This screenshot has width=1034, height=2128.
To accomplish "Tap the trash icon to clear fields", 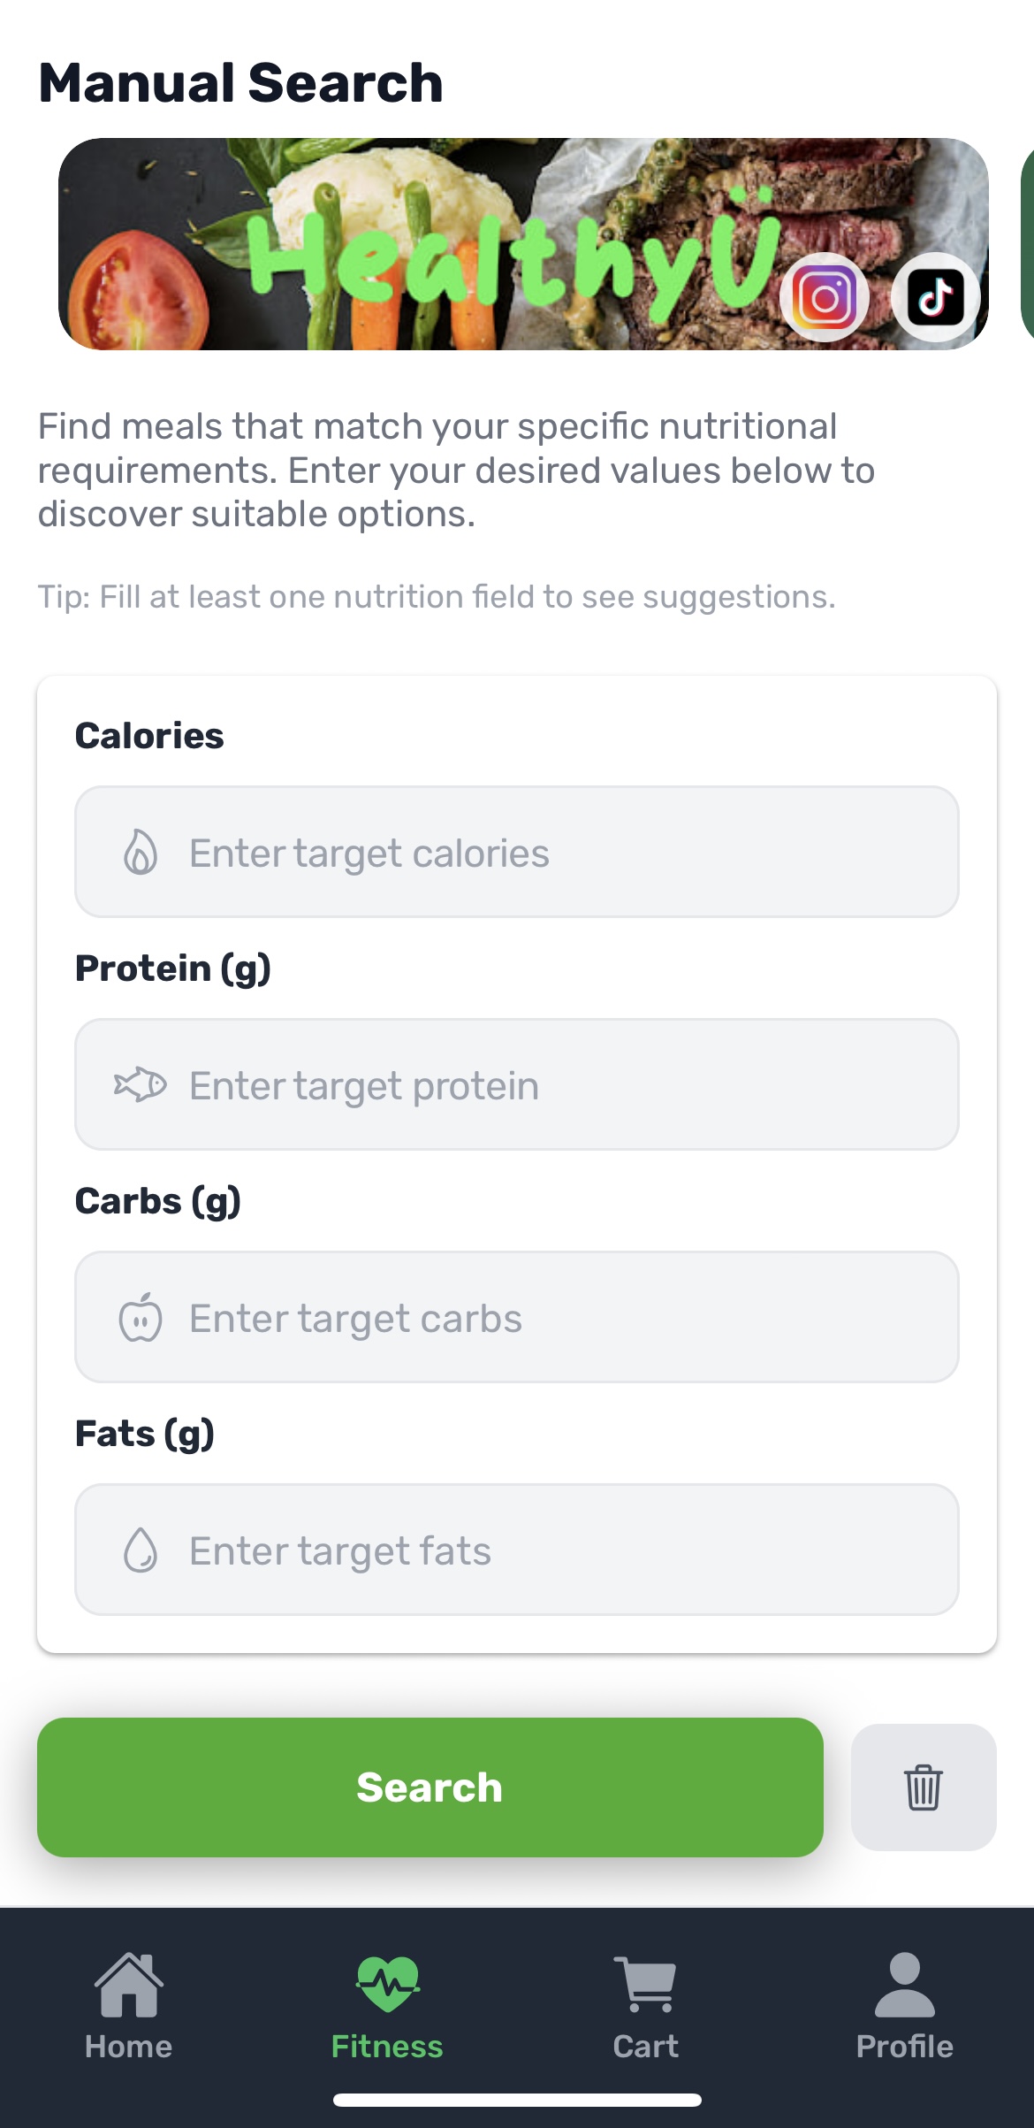I will (x=923, y=1787).
